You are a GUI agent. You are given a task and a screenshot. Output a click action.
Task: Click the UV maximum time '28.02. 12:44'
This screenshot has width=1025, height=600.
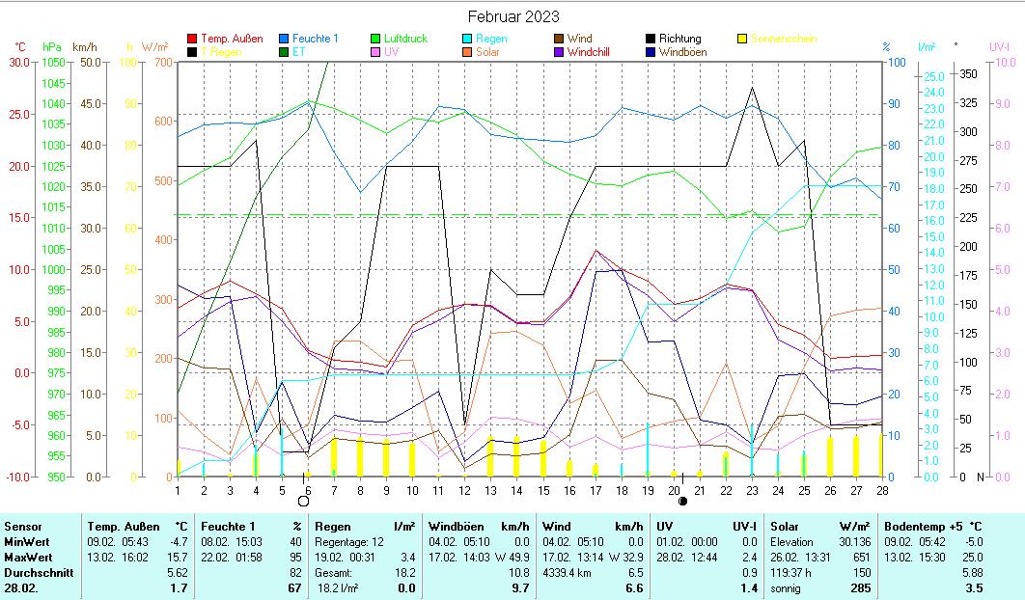686,558
